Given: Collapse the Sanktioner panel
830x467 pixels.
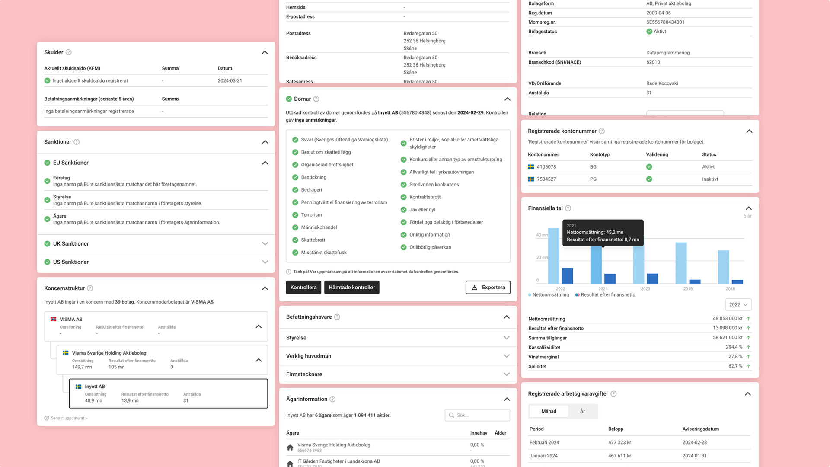Looking at the screenshot, I should tap(265, 142).
